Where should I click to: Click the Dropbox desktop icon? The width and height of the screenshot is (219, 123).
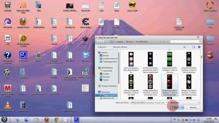86,56
